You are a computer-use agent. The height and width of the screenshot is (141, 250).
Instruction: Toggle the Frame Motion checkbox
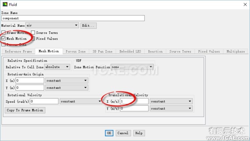pyautogui.click(x=4, y=33)
